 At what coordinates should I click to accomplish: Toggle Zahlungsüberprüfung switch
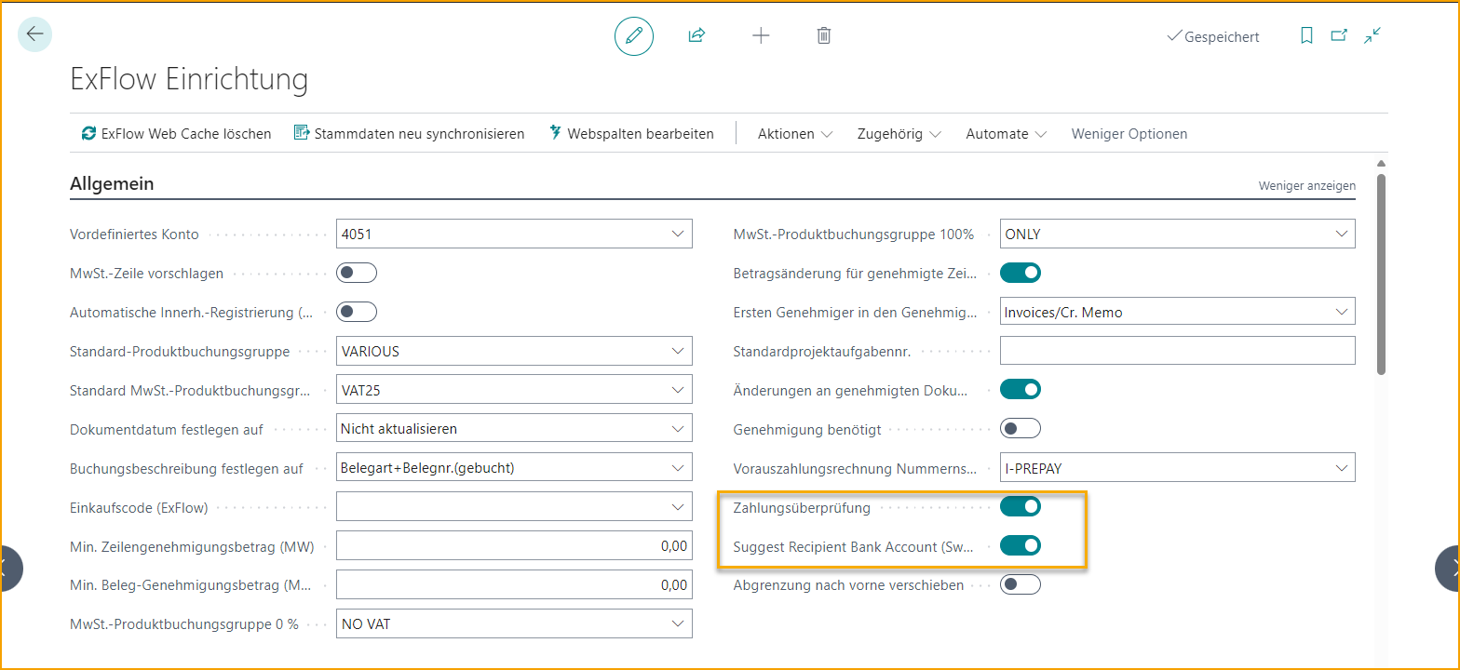point(1021,507)
